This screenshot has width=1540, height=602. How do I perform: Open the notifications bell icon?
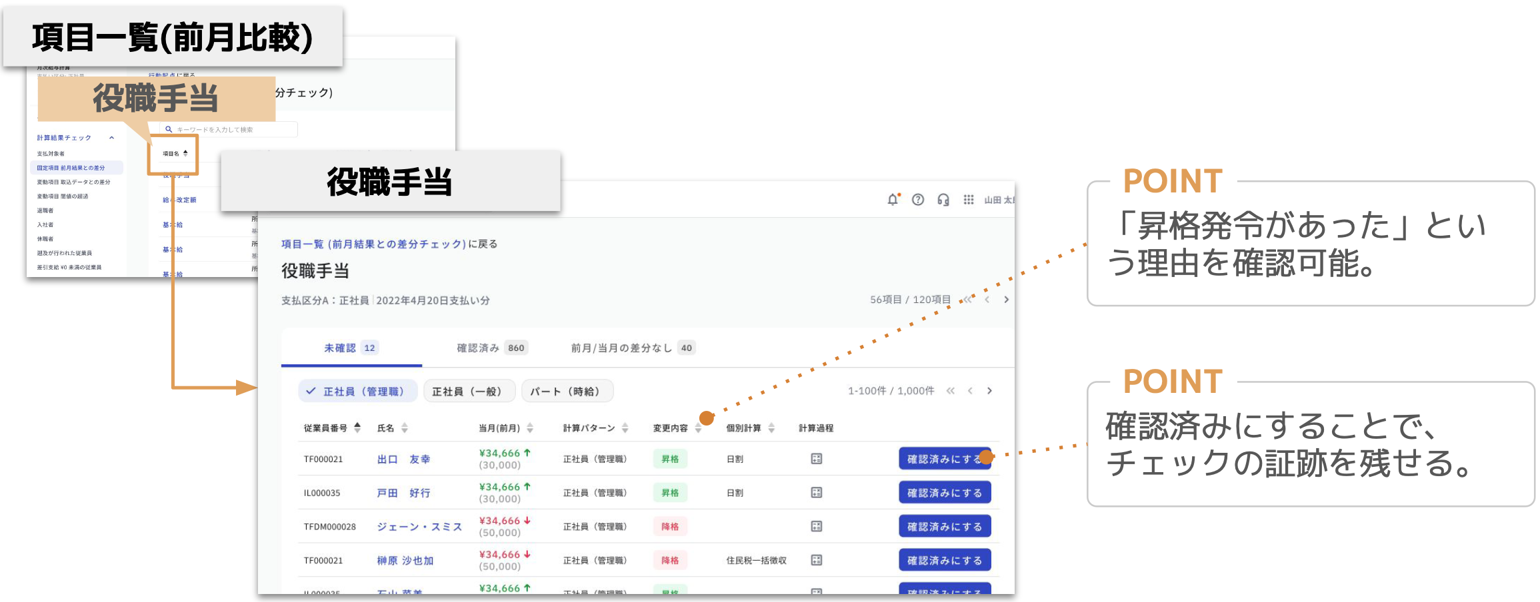[893, 200]
